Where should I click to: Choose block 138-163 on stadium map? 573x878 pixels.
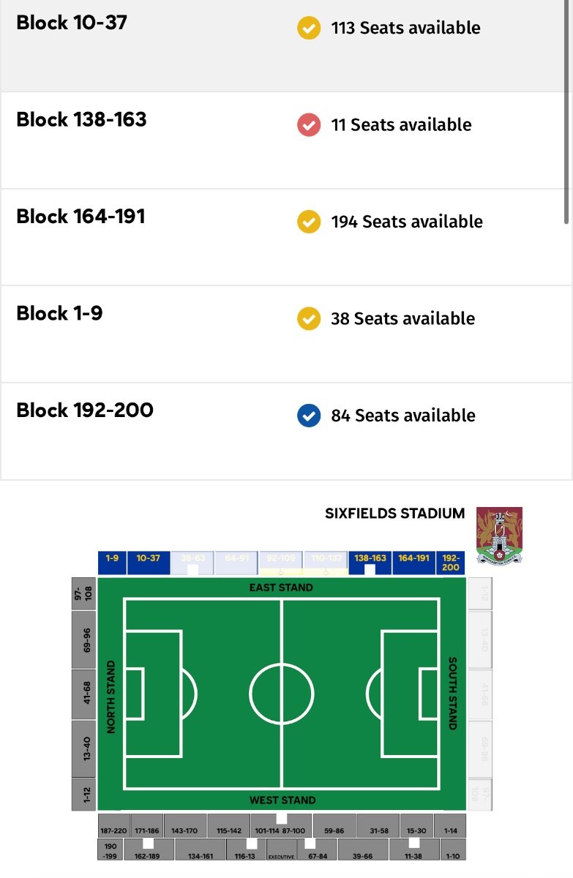tap(370, 563)
